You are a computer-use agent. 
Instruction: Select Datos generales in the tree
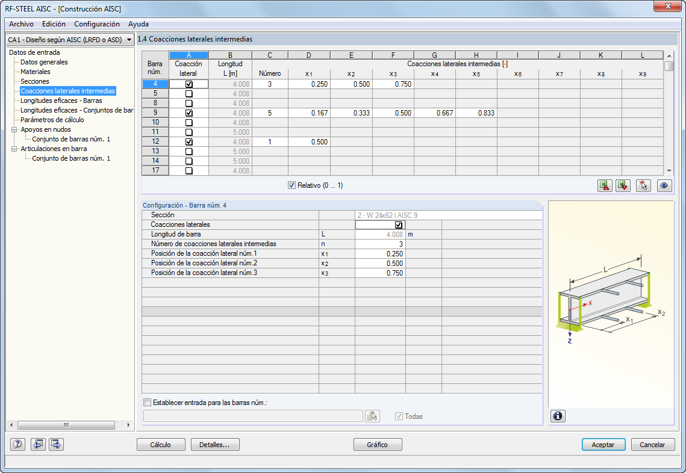click(44, 62)
